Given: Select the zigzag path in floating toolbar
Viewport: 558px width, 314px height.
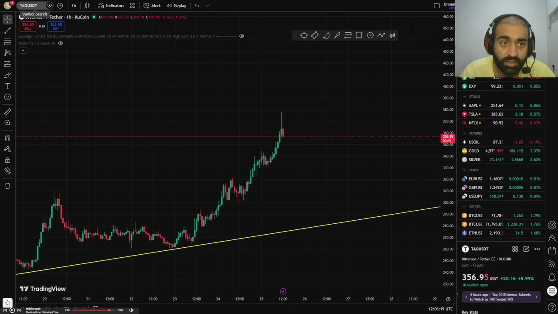Looking at the screenshot, I should tap(381, 35).
